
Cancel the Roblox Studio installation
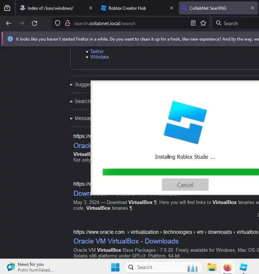[185, 185]
